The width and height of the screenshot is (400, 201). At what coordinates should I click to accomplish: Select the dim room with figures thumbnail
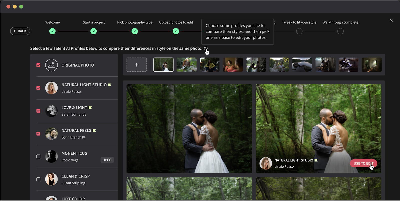(325, 65)
